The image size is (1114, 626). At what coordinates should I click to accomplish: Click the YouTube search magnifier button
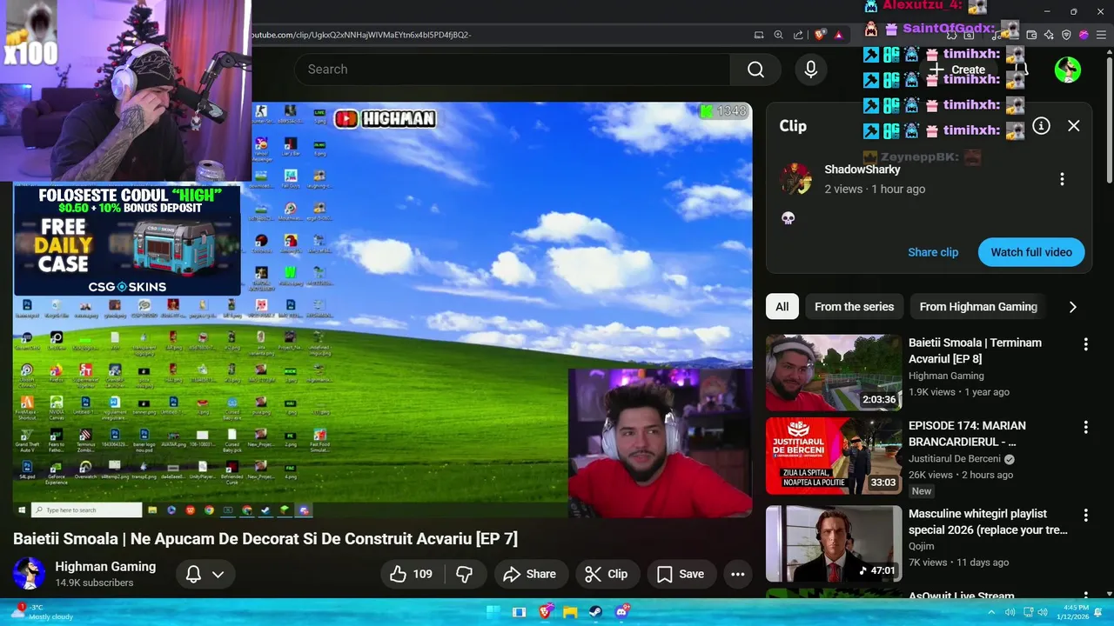click(755, 70)
